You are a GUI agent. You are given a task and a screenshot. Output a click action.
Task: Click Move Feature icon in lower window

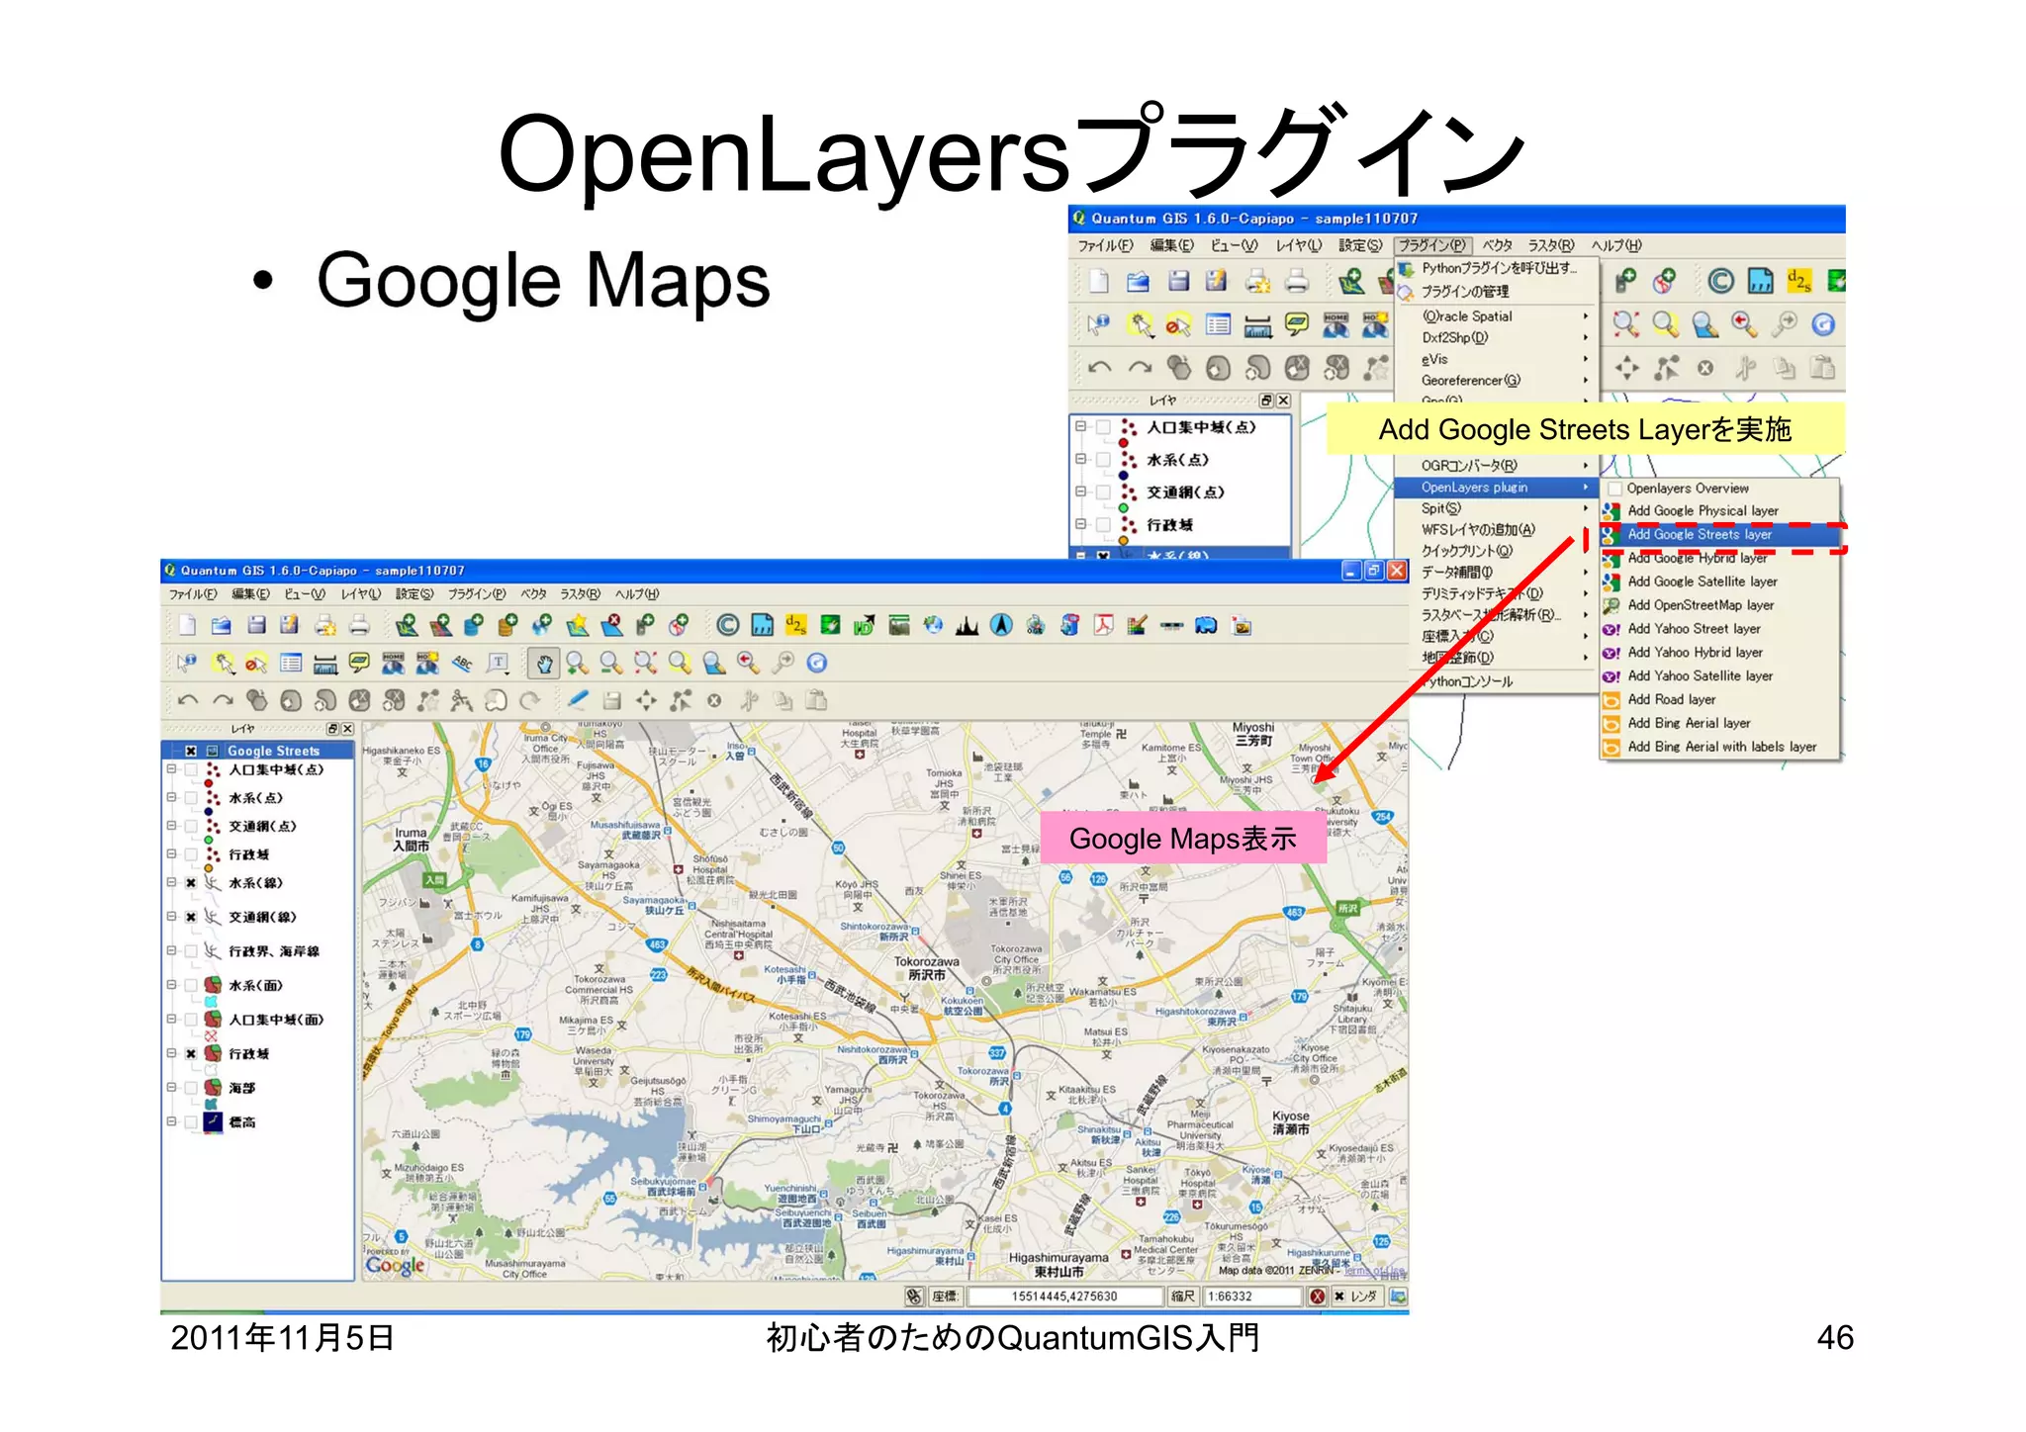coord(646,701)
